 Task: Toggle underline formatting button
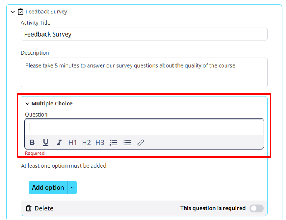(46, 142)
